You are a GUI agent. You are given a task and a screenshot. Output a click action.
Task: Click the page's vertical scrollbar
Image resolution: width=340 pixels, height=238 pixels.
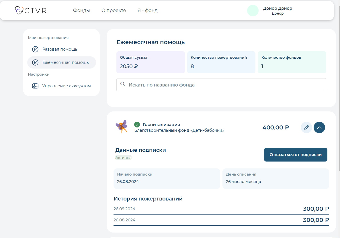click(339, 86)
